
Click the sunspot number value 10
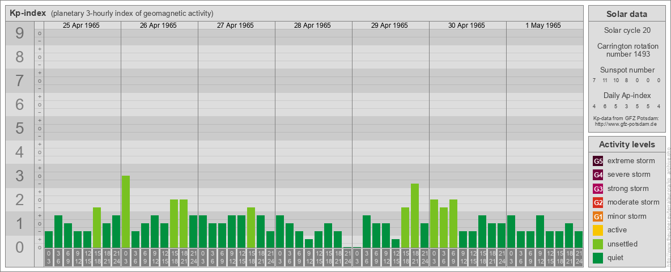pyautogui.click(x=616, y=80)
